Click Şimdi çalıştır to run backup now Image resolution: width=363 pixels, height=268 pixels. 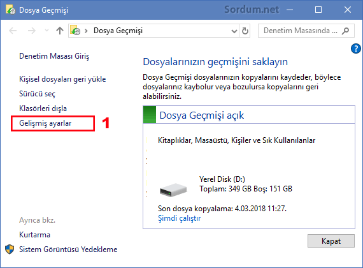[179, 218]
